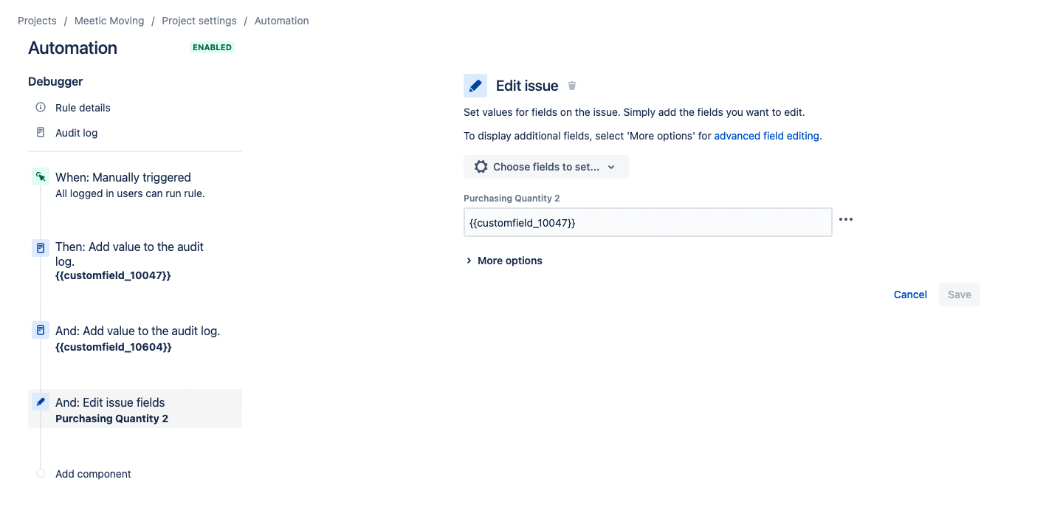Click the audit log icon on customfield_10047 step
The image size is (1060, 530).
click(x=41, y=247)
